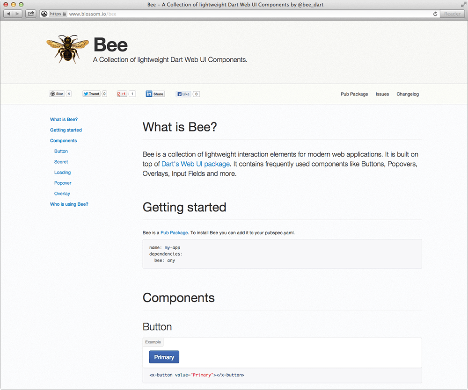This screenshot has width=468, height=390.
Task: Like the page on Facebook
Action: (183, 94)
